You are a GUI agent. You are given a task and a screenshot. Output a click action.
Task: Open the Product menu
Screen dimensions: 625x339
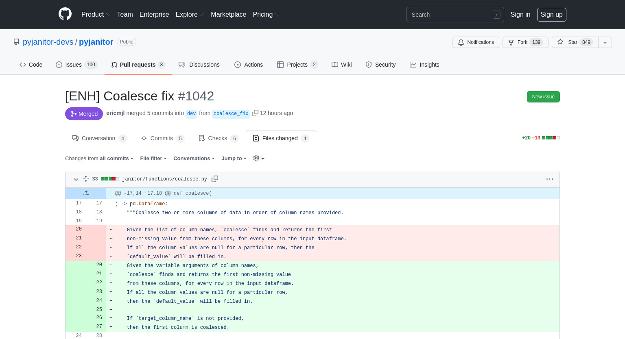[x=96, y=15]
